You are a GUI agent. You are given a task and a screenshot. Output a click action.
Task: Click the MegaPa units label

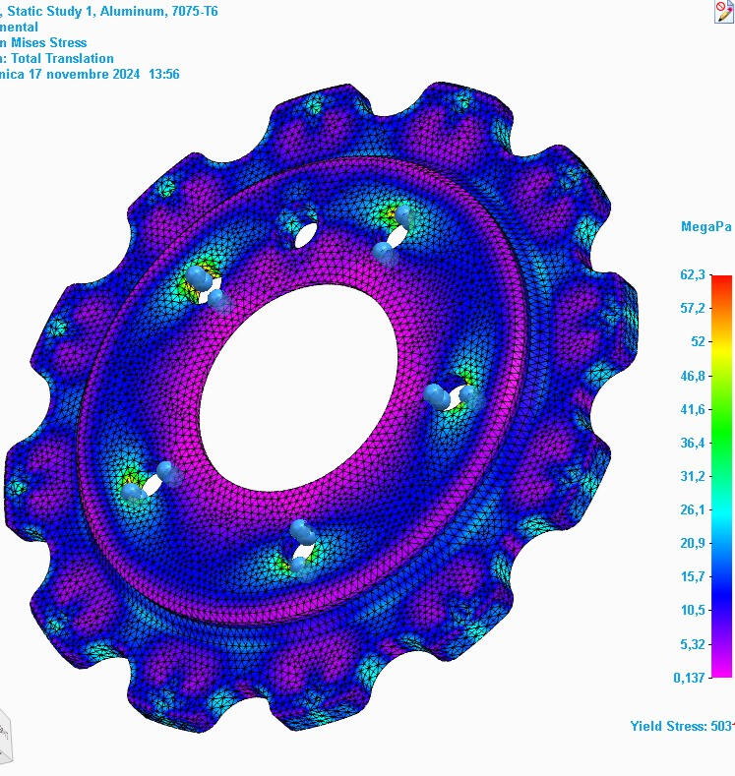click(705, 227)
